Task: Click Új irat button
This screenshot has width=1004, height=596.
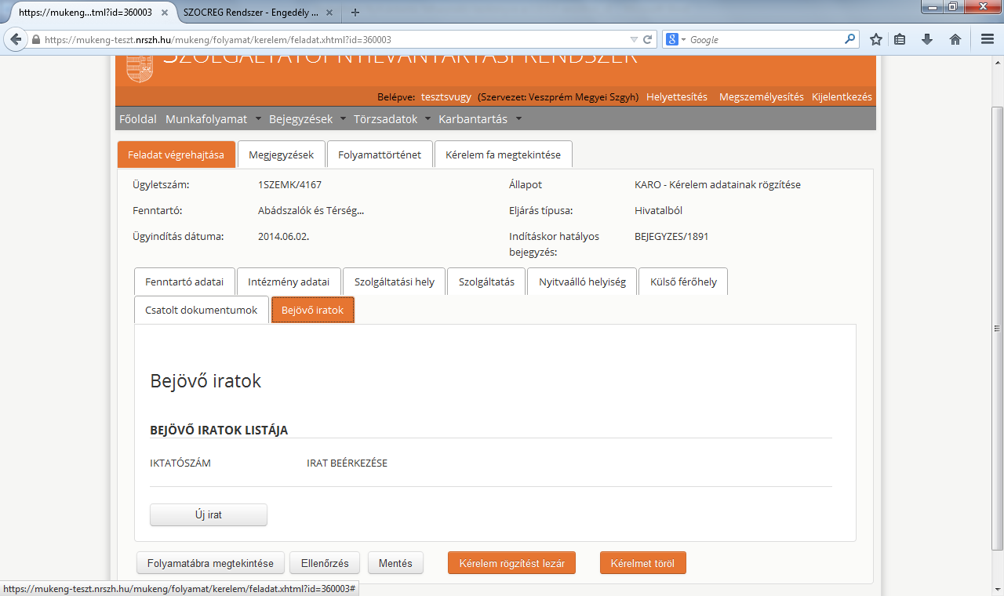Action: (209, 514)
